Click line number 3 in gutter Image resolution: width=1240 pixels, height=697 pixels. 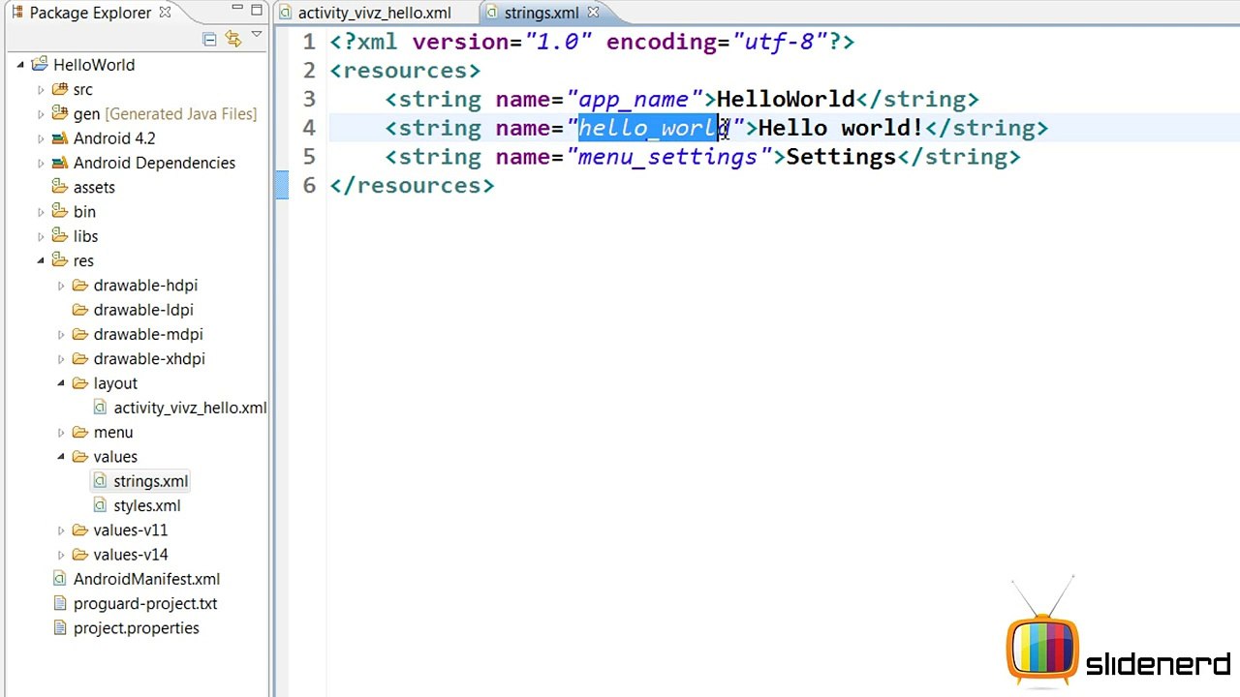pyautogui.click(x=308, y=100)
